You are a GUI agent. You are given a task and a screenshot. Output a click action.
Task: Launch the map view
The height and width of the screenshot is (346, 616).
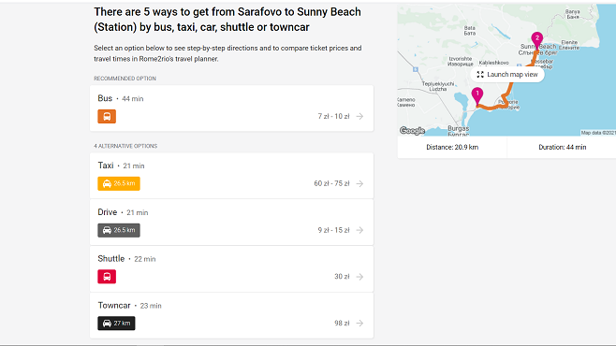click(x=507, y=75)
